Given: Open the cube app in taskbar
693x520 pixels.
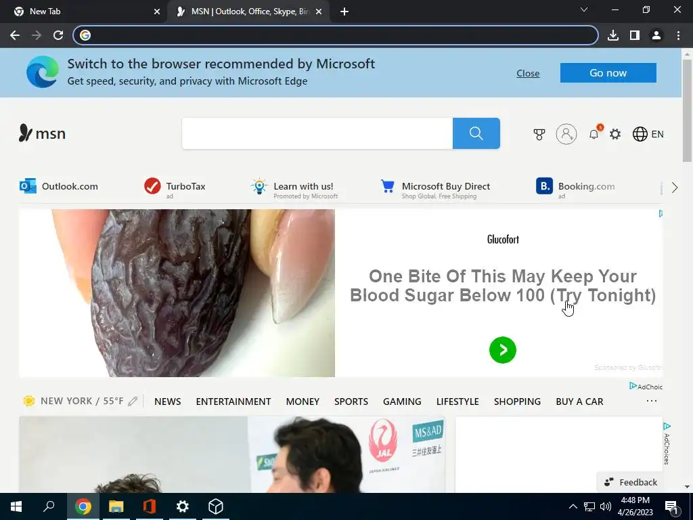Looking at the screenshot, I should 215,506.
